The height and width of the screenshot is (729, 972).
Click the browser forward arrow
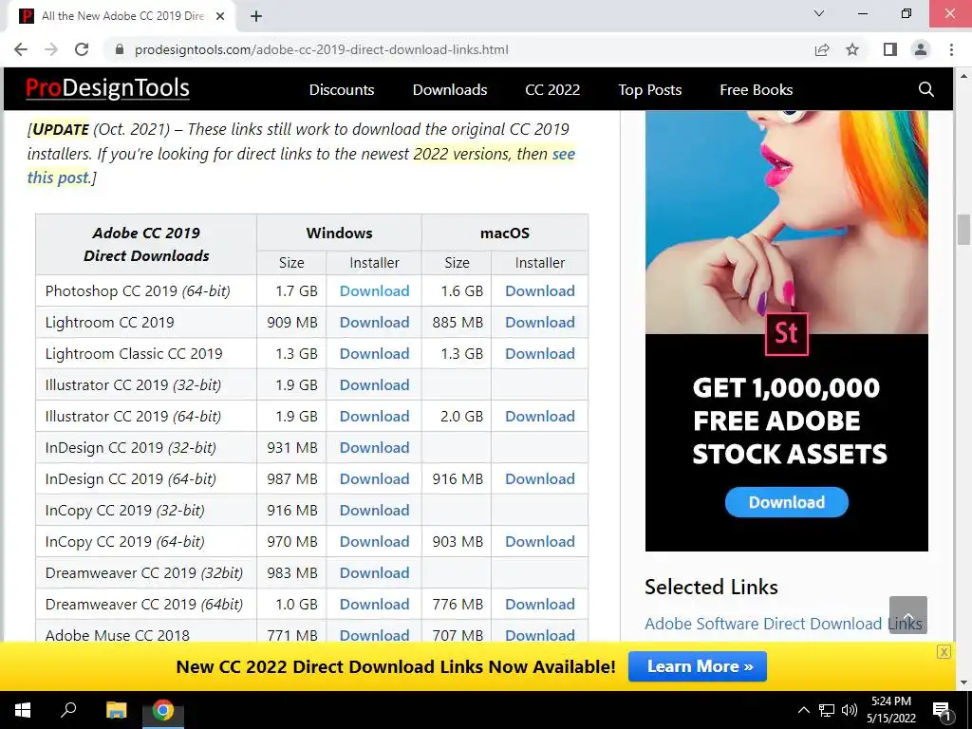(51, 49)
